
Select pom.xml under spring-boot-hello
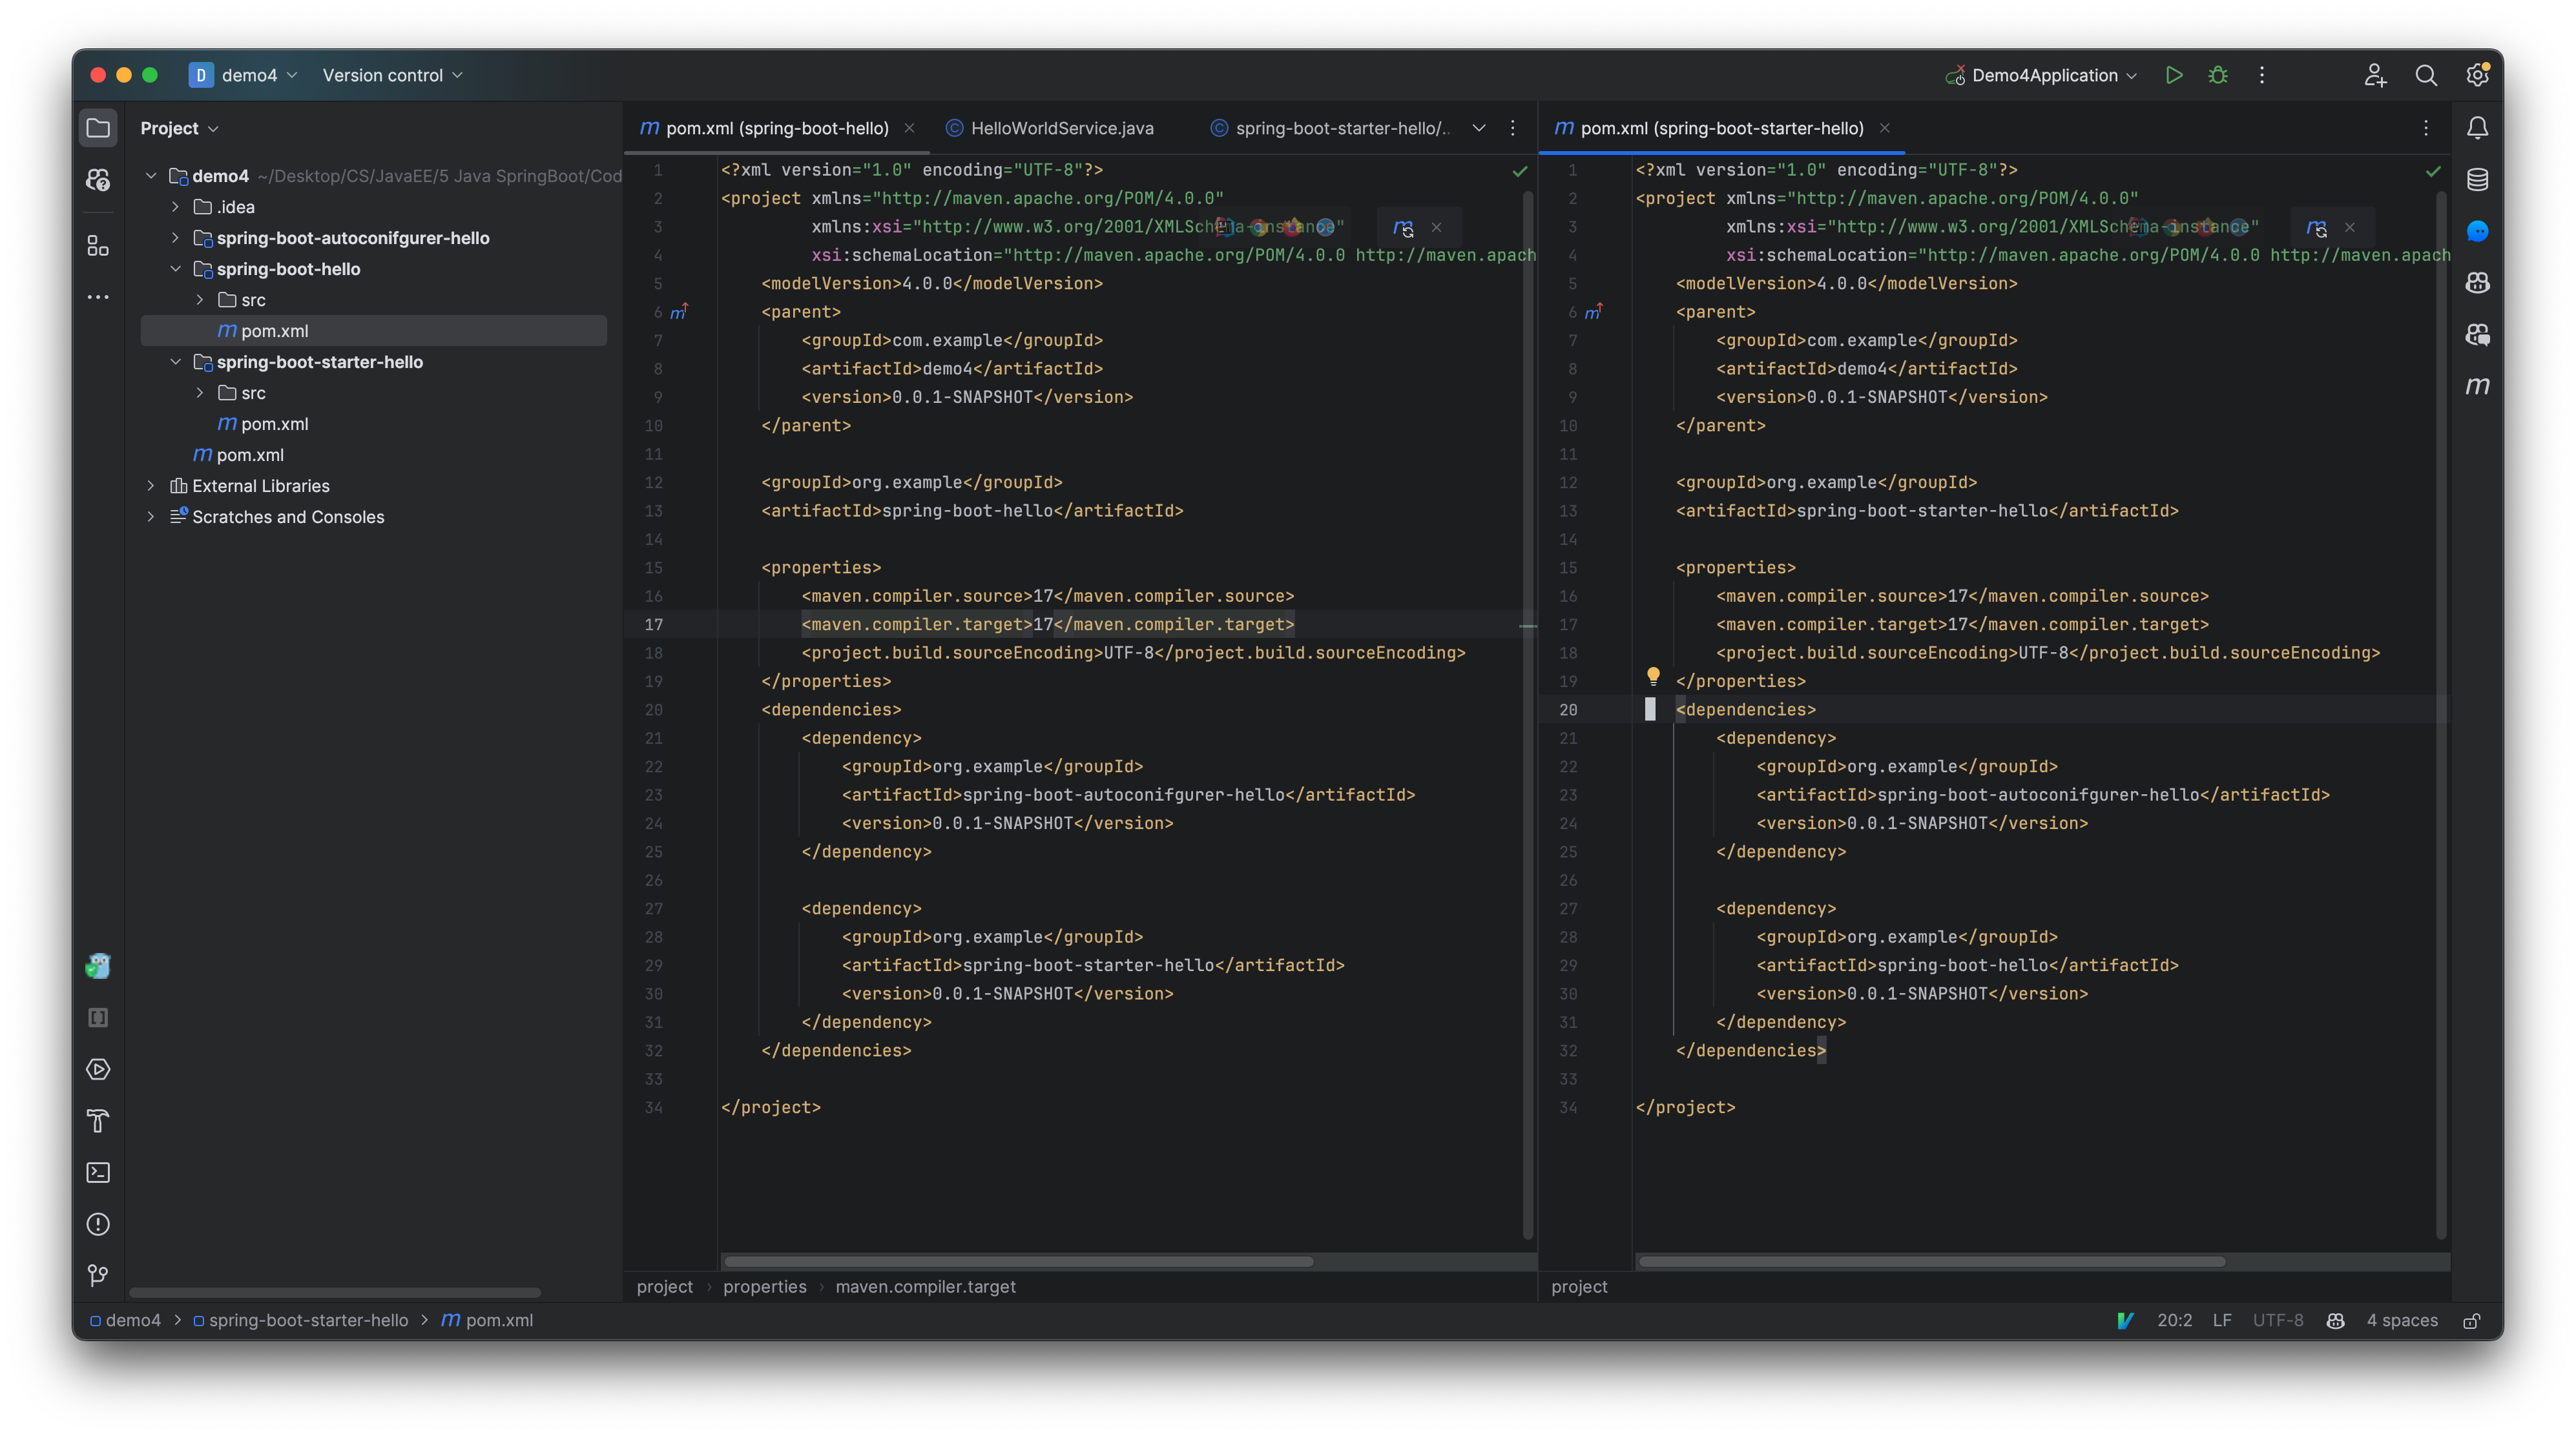click(x=373, y=331)
